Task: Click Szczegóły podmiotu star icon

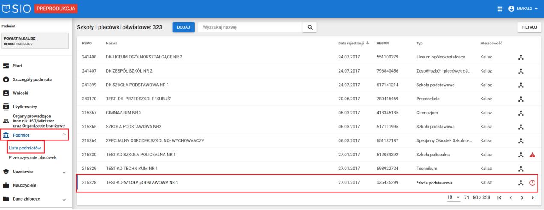Action: click(x=6, y=79)
